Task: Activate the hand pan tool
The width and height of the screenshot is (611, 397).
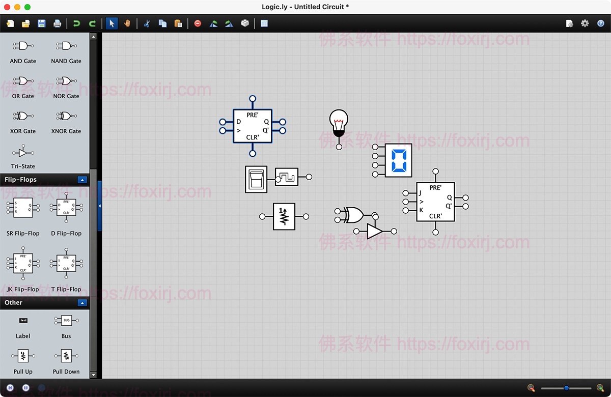Action: [127, 23]
